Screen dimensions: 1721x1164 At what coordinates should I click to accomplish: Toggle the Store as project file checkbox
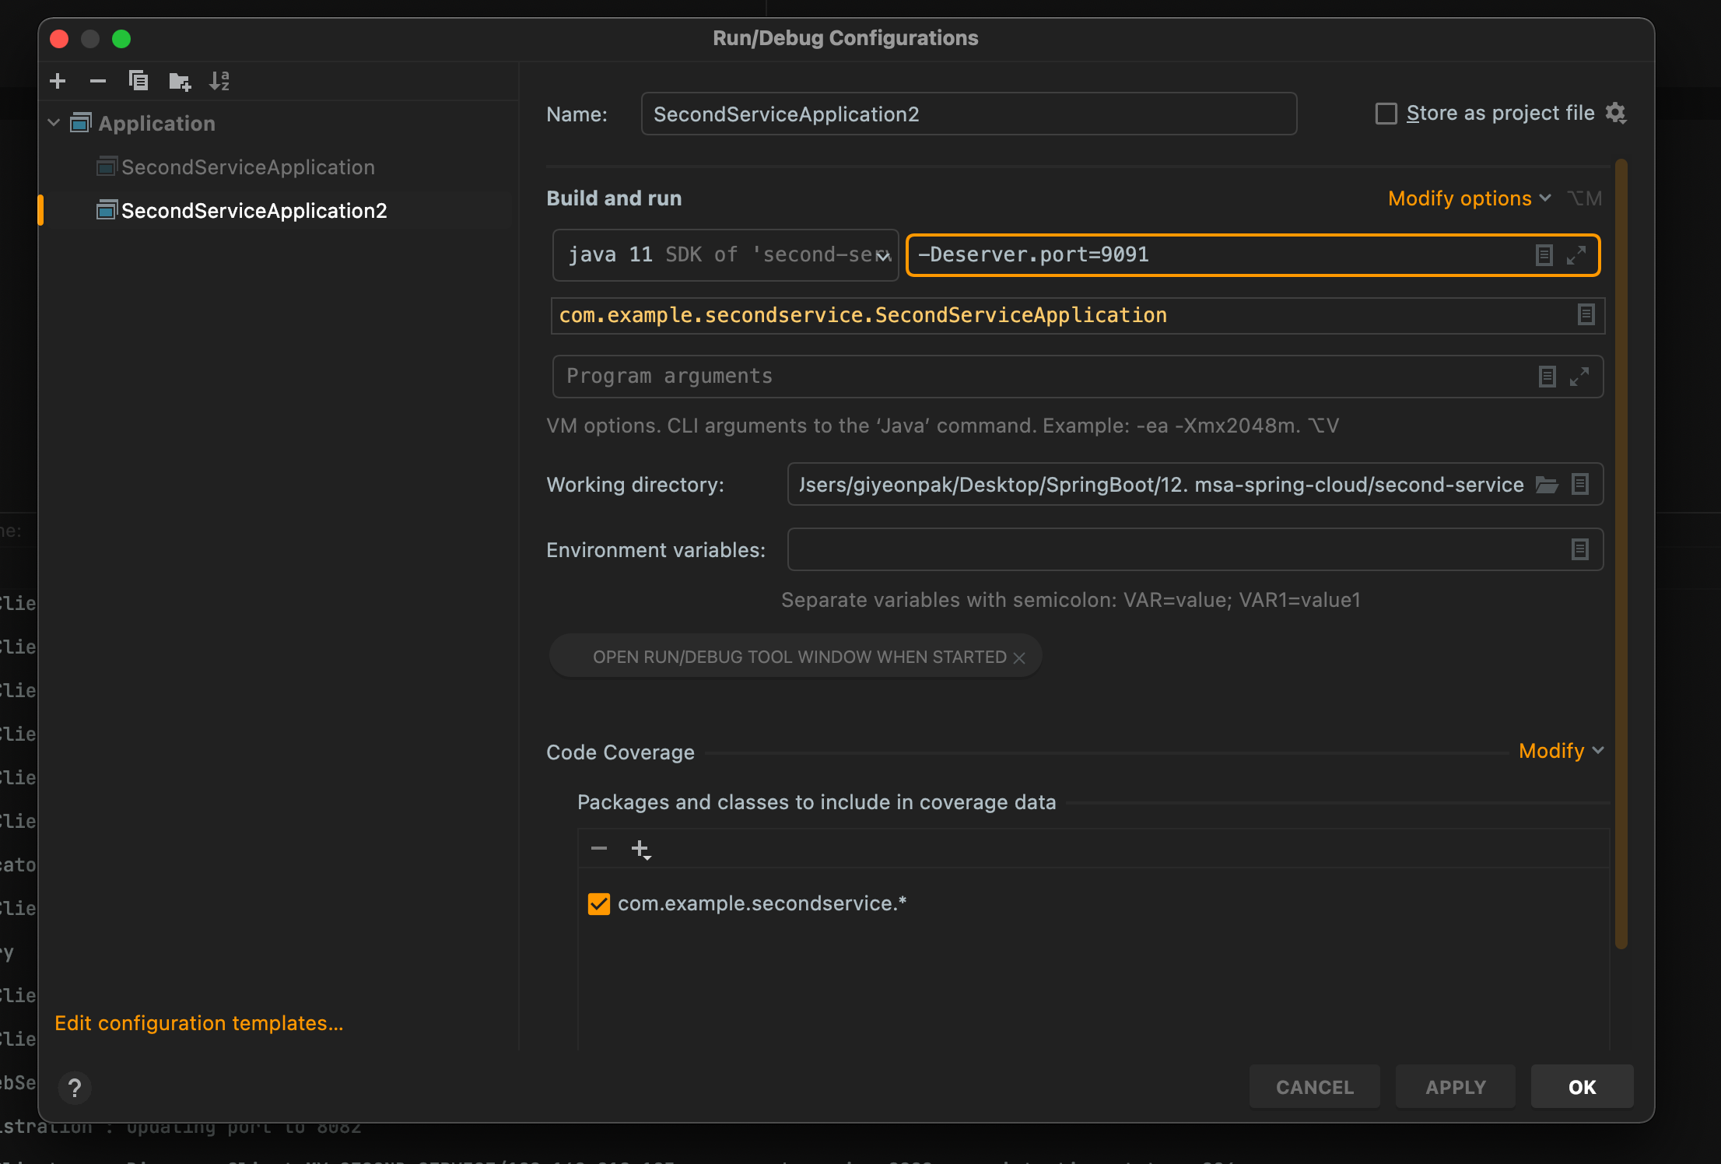pyautogui.click(x=1387, y=113)
